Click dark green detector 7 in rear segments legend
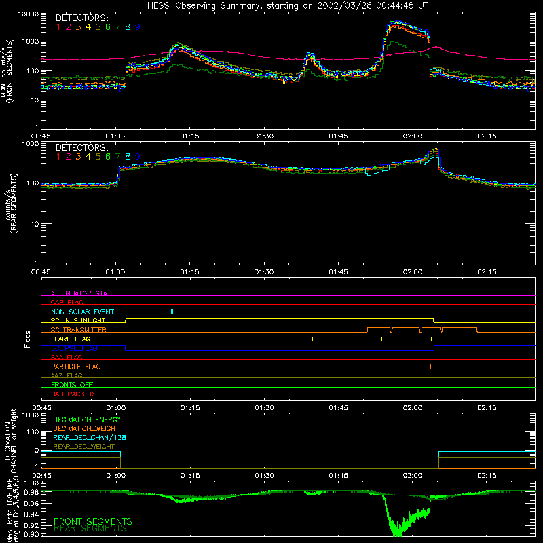 [x=117, y=157]
